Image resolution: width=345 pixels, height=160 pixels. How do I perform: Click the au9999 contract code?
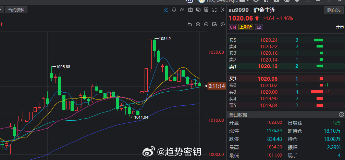click(x=238, y=10)
